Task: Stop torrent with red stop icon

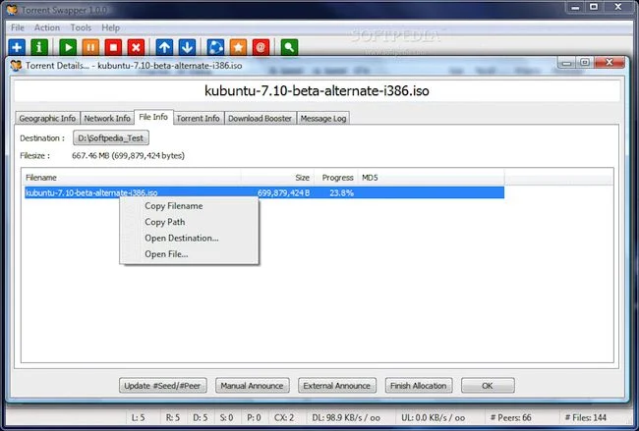Action: 113,47
